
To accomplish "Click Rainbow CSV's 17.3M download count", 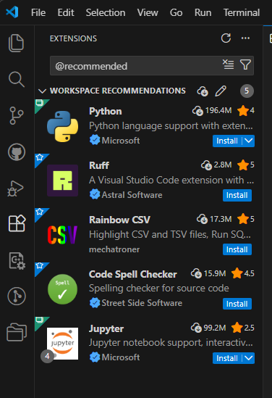I will point(214,219).
